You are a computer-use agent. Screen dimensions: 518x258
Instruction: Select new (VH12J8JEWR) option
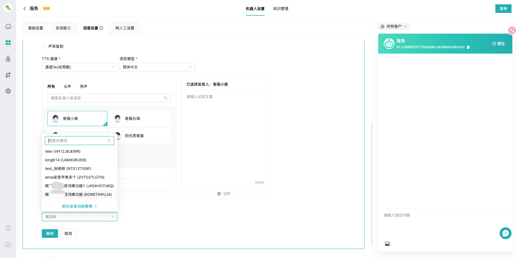tap(80, 151)
